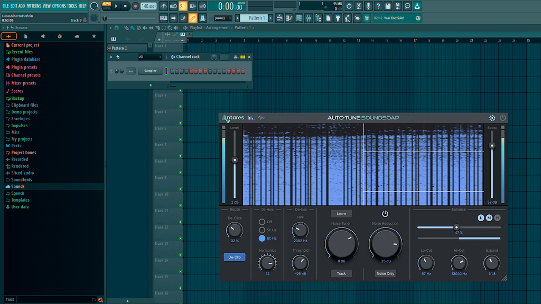Toggle the SoundSoap plugin bypass power icon
This screenshot has width=541, height=304.
tap(503, 118)
